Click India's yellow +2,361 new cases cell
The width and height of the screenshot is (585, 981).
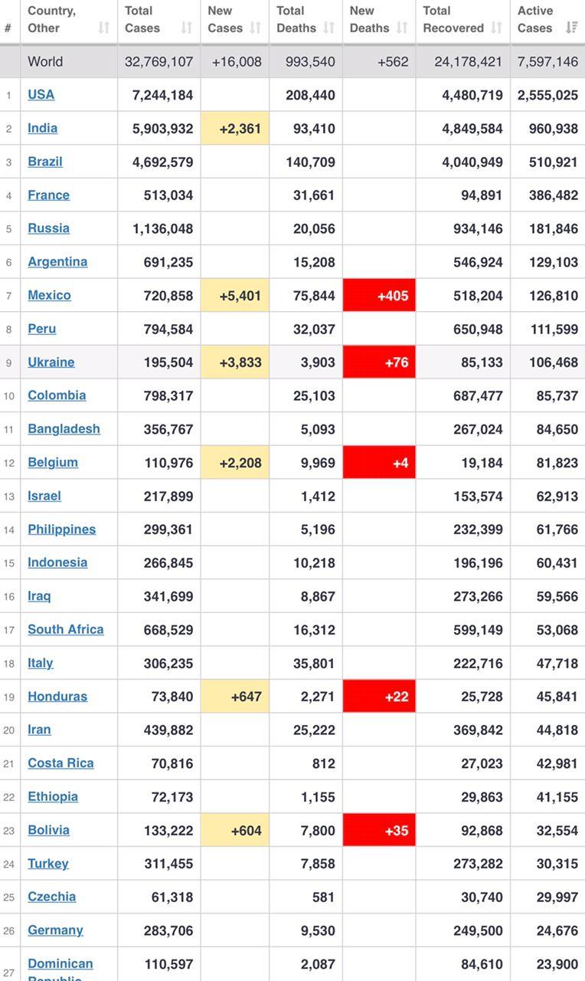(235, 128)
